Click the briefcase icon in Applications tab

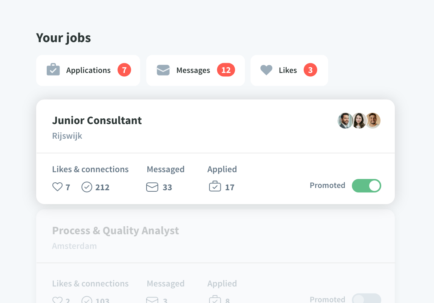(53, 70)
